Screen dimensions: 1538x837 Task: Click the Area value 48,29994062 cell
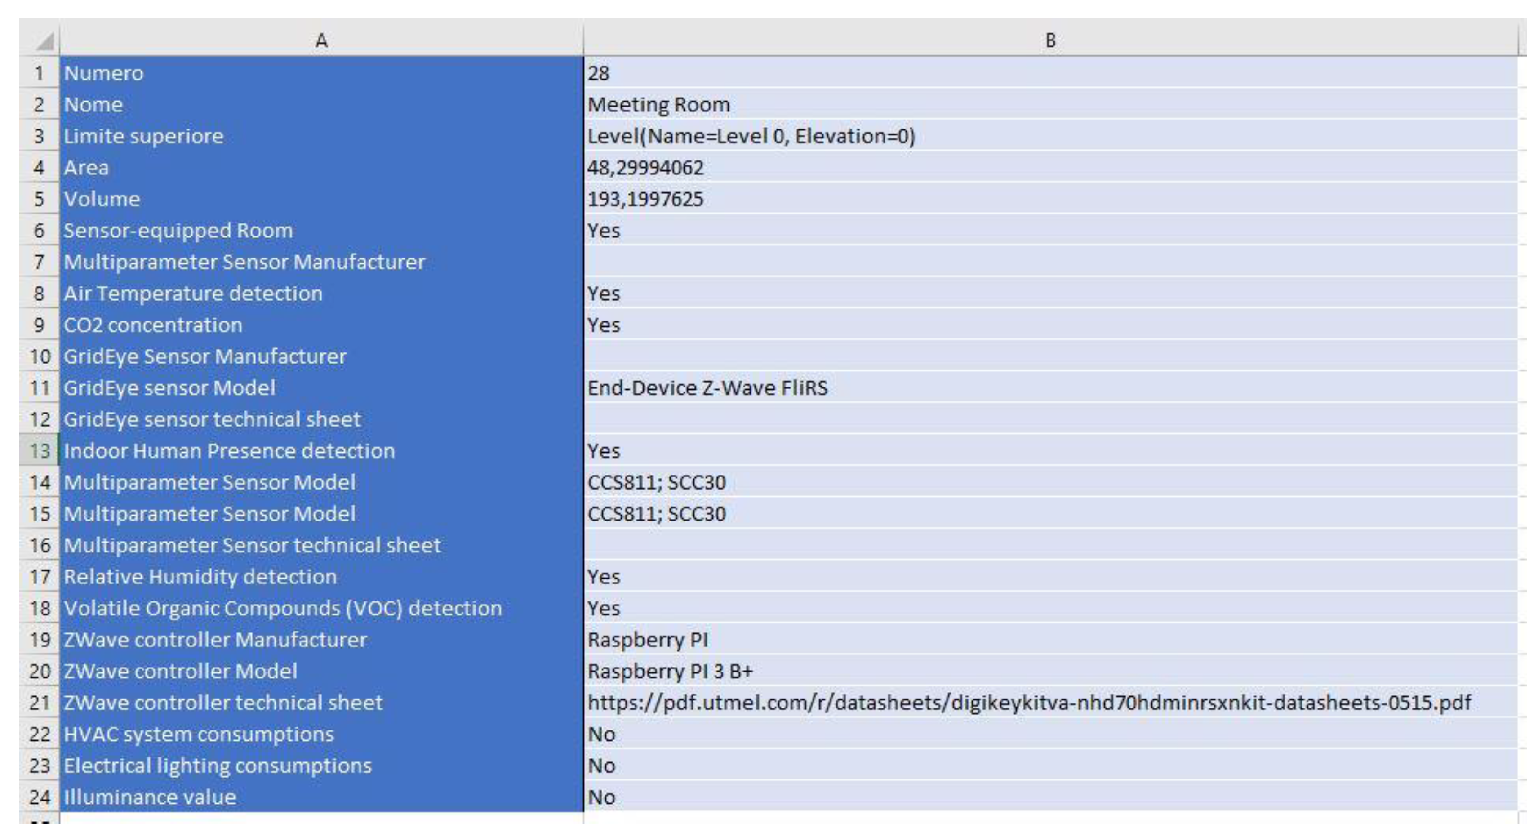(x=645, y=168)
